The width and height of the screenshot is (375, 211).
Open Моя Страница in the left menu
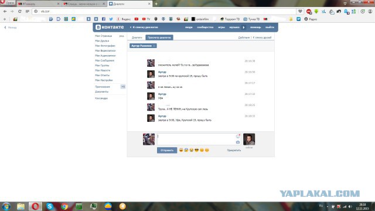103,36
